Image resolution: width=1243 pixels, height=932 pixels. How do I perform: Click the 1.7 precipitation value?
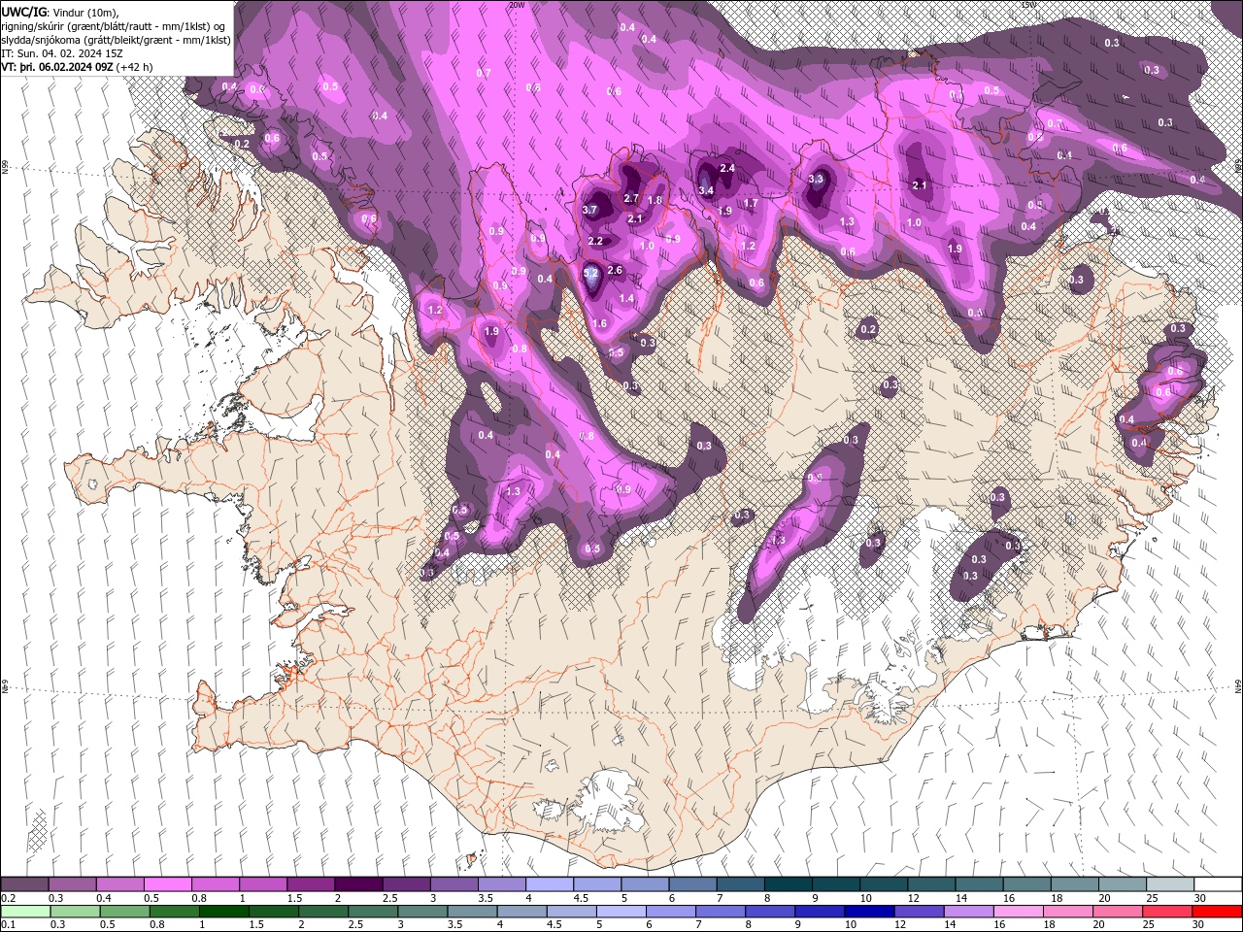pyautogui.click(x=751, y=203)
